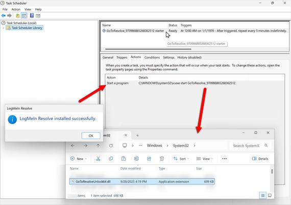Screen dimensions: 291x205
Task: Open the Sort dropdown
Action: click(181, 159)
